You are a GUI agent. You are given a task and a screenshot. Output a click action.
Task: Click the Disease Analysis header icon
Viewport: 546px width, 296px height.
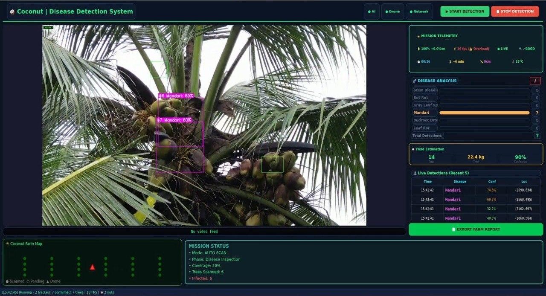pos(415,81)
